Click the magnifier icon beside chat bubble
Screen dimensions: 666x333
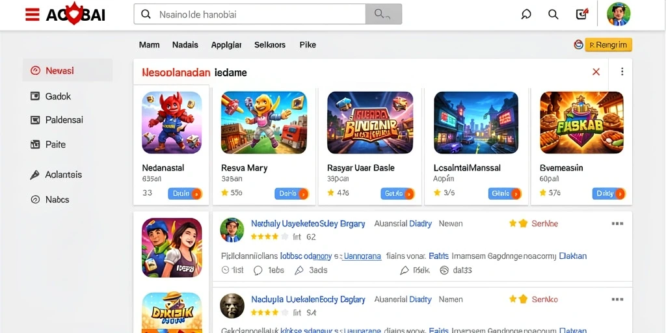(x=553, y=14)
